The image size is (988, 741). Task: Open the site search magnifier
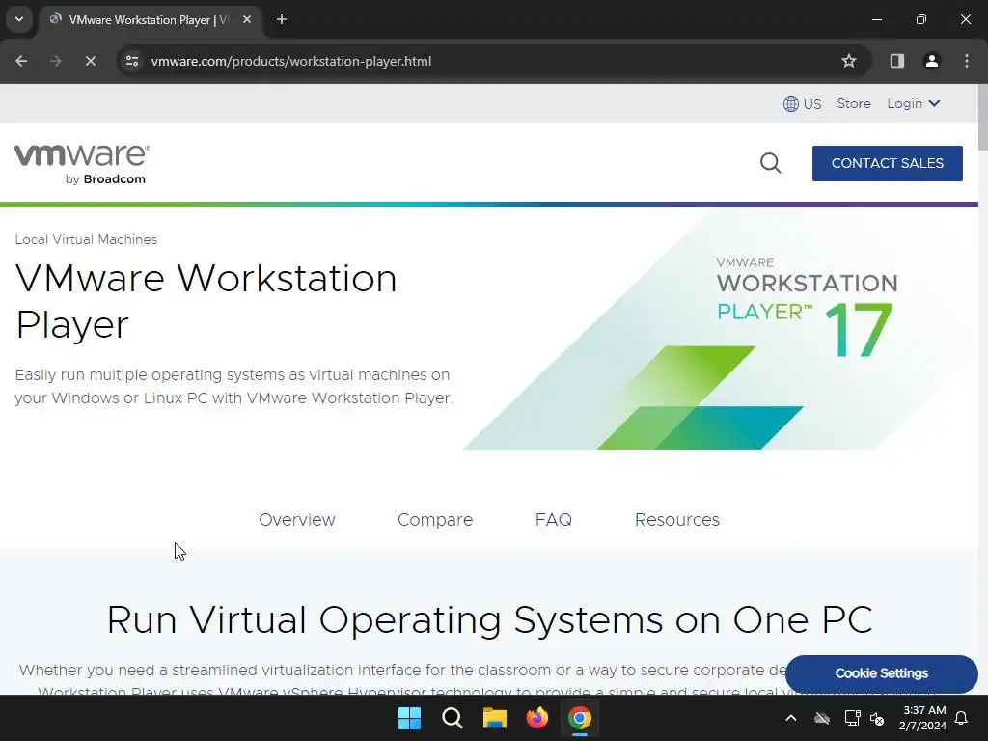770,163
